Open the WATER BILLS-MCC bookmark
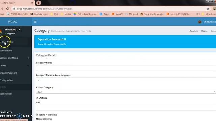 (17, 14)
